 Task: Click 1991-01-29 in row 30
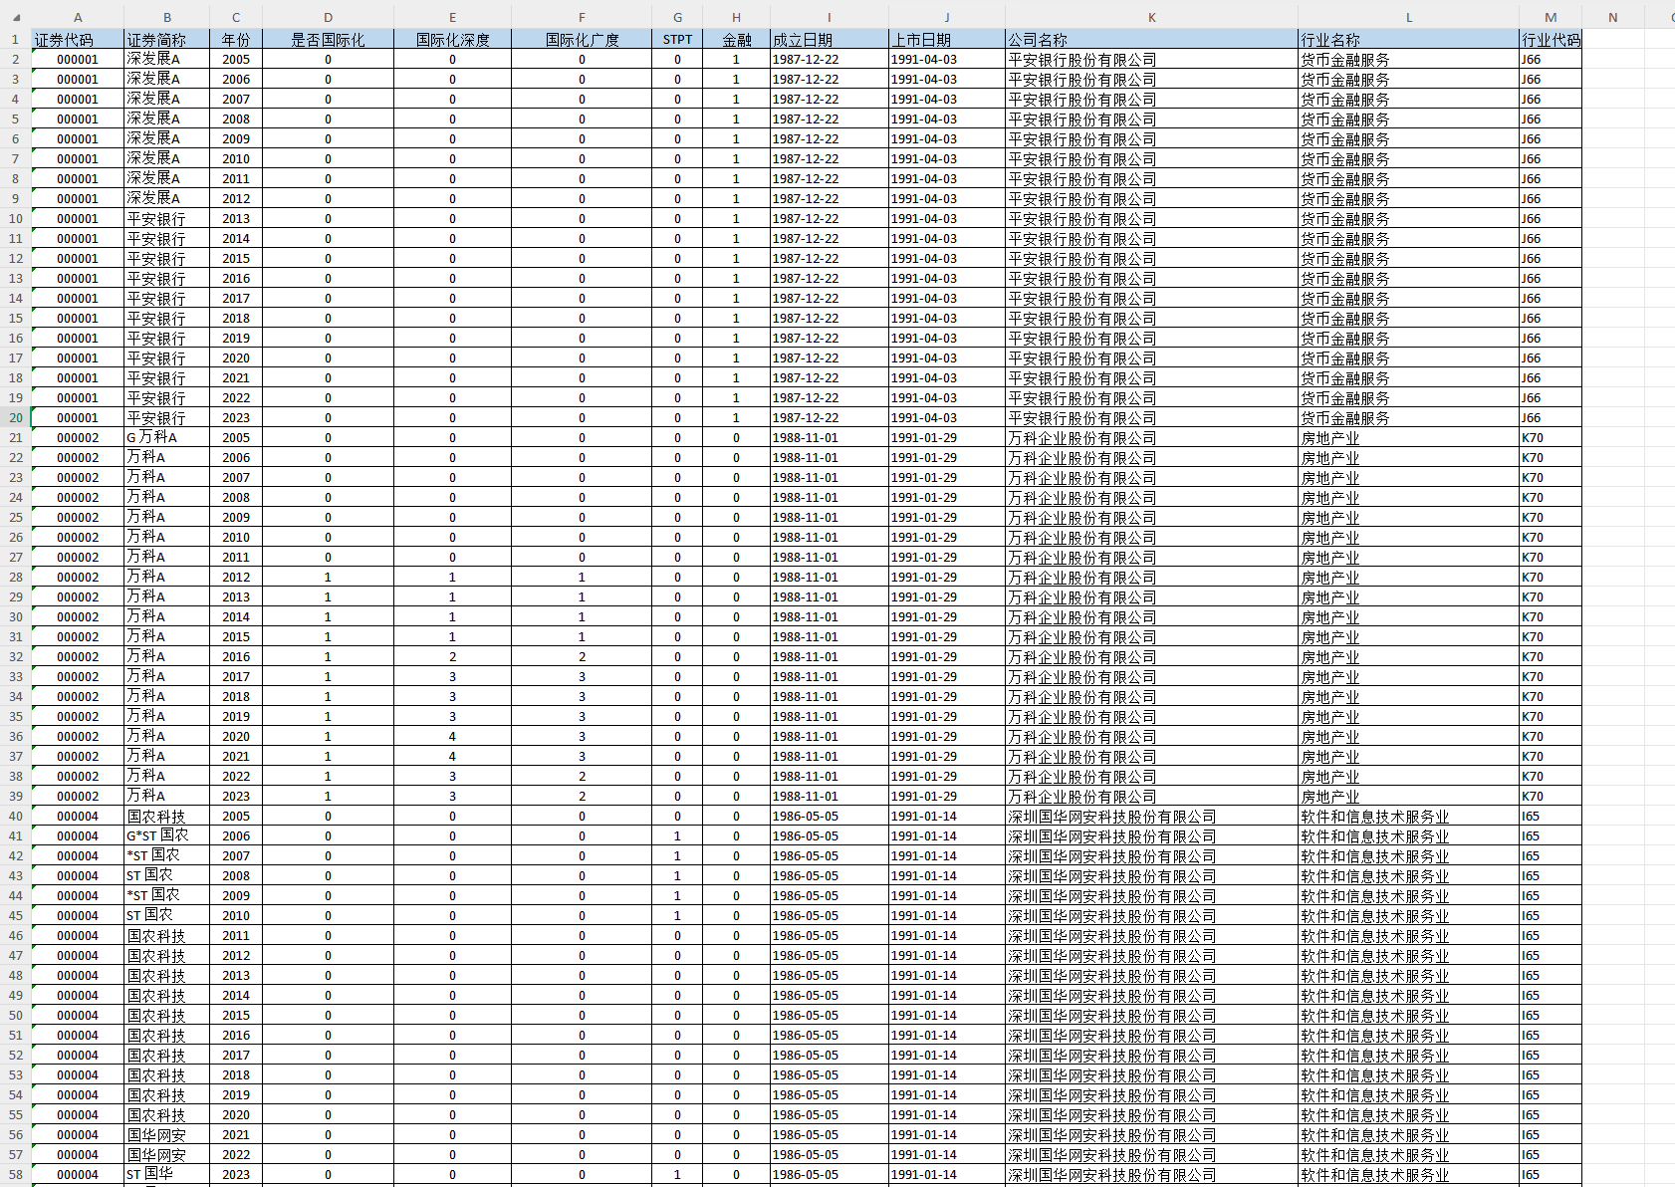[x=947, y=617]
